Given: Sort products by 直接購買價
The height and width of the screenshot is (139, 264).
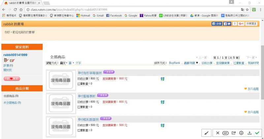Looking at the screenshot, I should 223,63.
